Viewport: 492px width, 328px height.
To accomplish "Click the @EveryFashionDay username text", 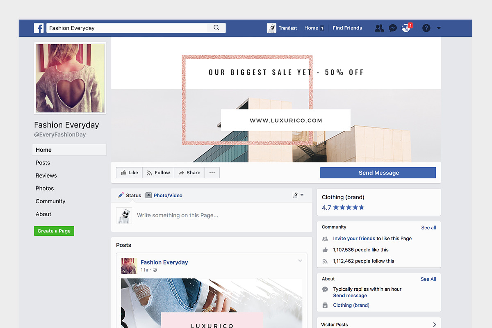I will (60, 134).
